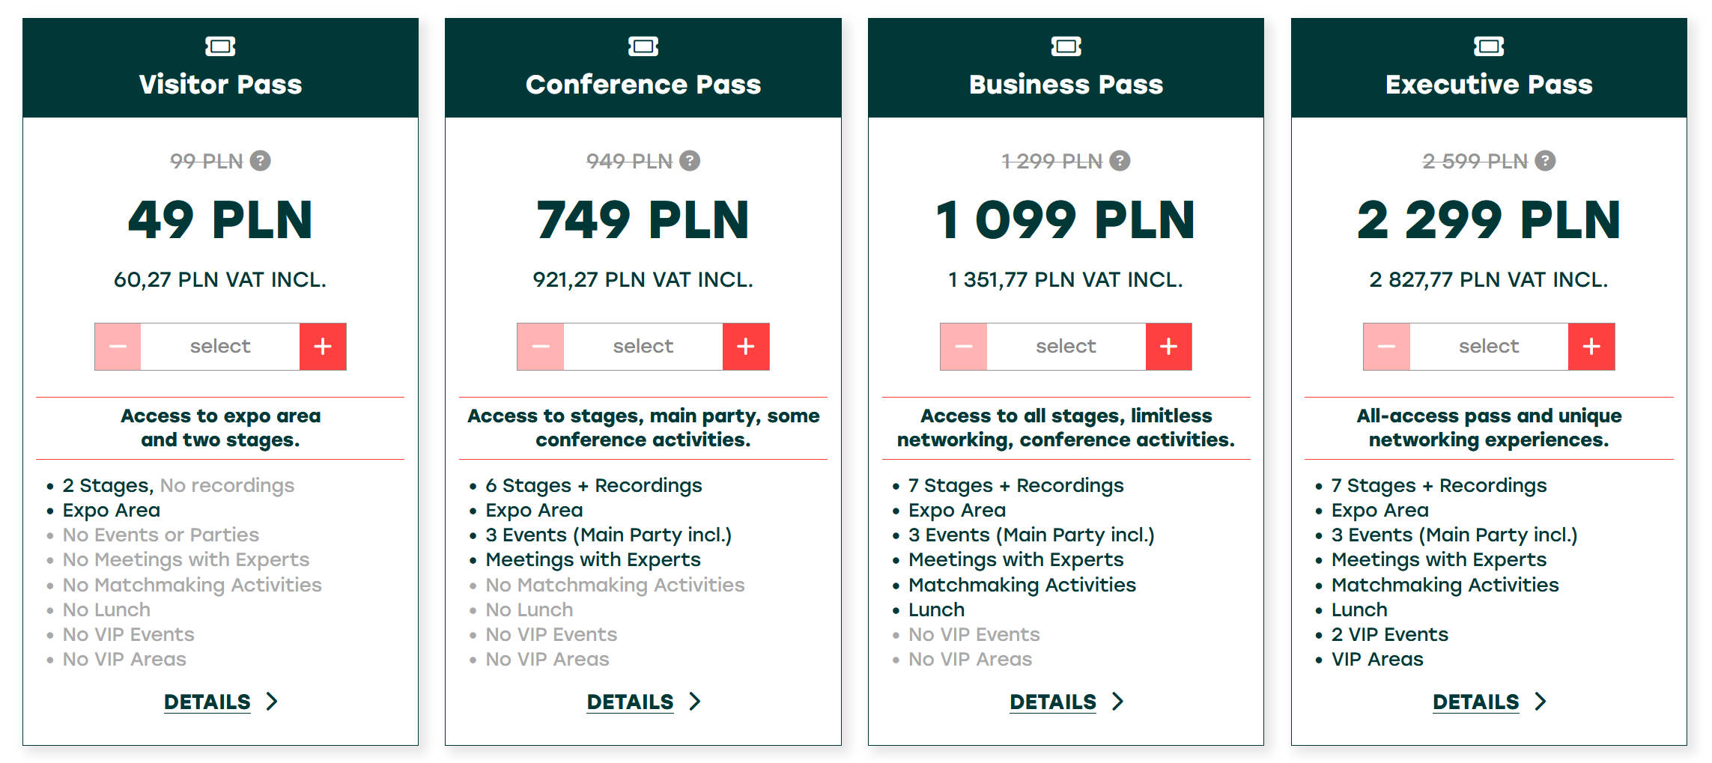Image resolution: width=1712 pixels, height=763 pixels.
Task: Click the ticket icon above Executive Pass
Action: click(1489, 46)
